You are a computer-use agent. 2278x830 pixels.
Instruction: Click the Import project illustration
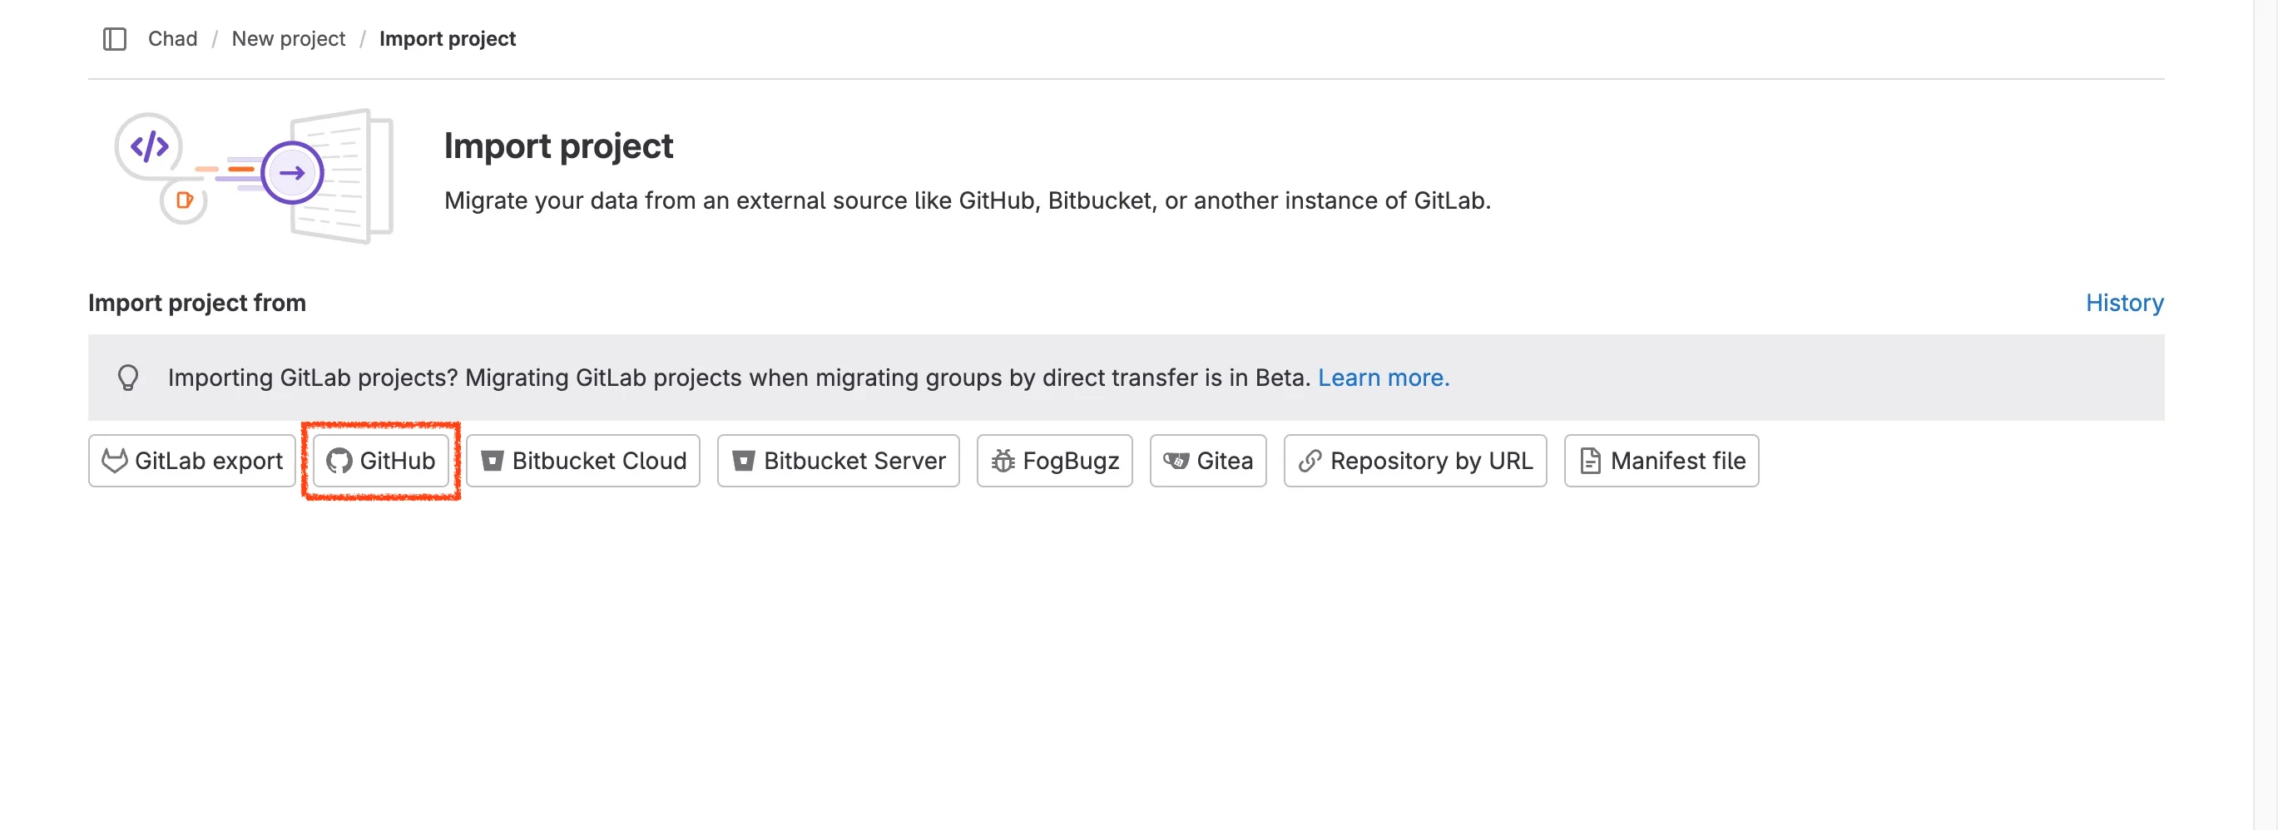255,175
